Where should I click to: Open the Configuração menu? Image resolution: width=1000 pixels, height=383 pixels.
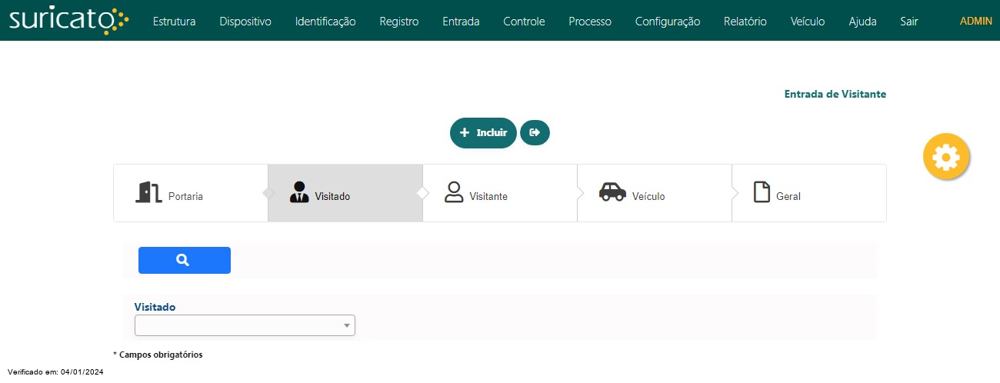pos(668,22)
